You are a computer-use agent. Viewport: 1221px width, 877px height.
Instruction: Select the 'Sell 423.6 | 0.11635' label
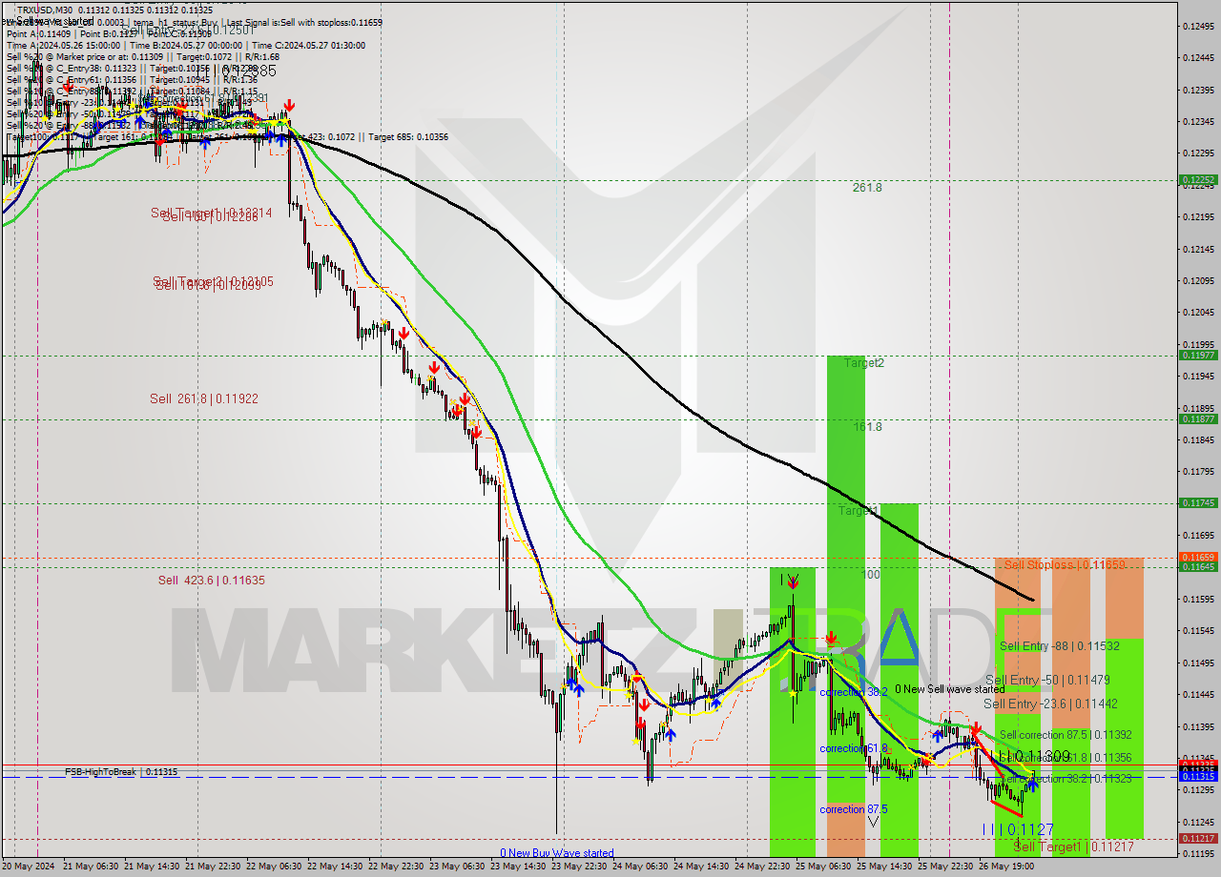tap(212, 580)
